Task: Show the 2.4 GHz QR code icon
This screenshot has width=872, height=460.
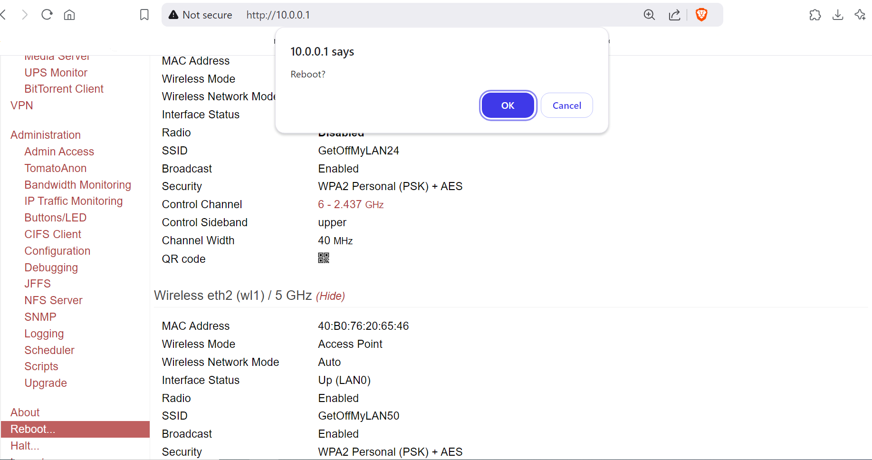Action: click(x=324, y=258)
